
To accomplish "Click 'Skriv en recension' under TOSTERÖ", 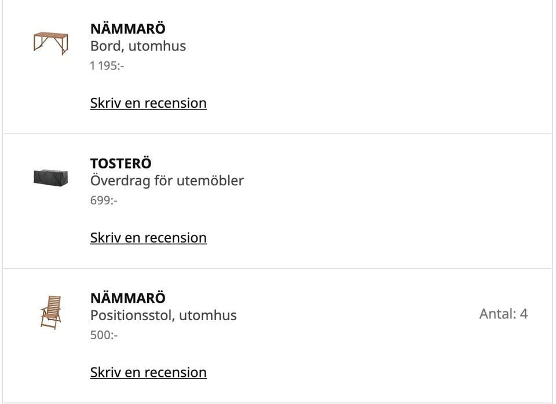I will (x=148, y=238).
